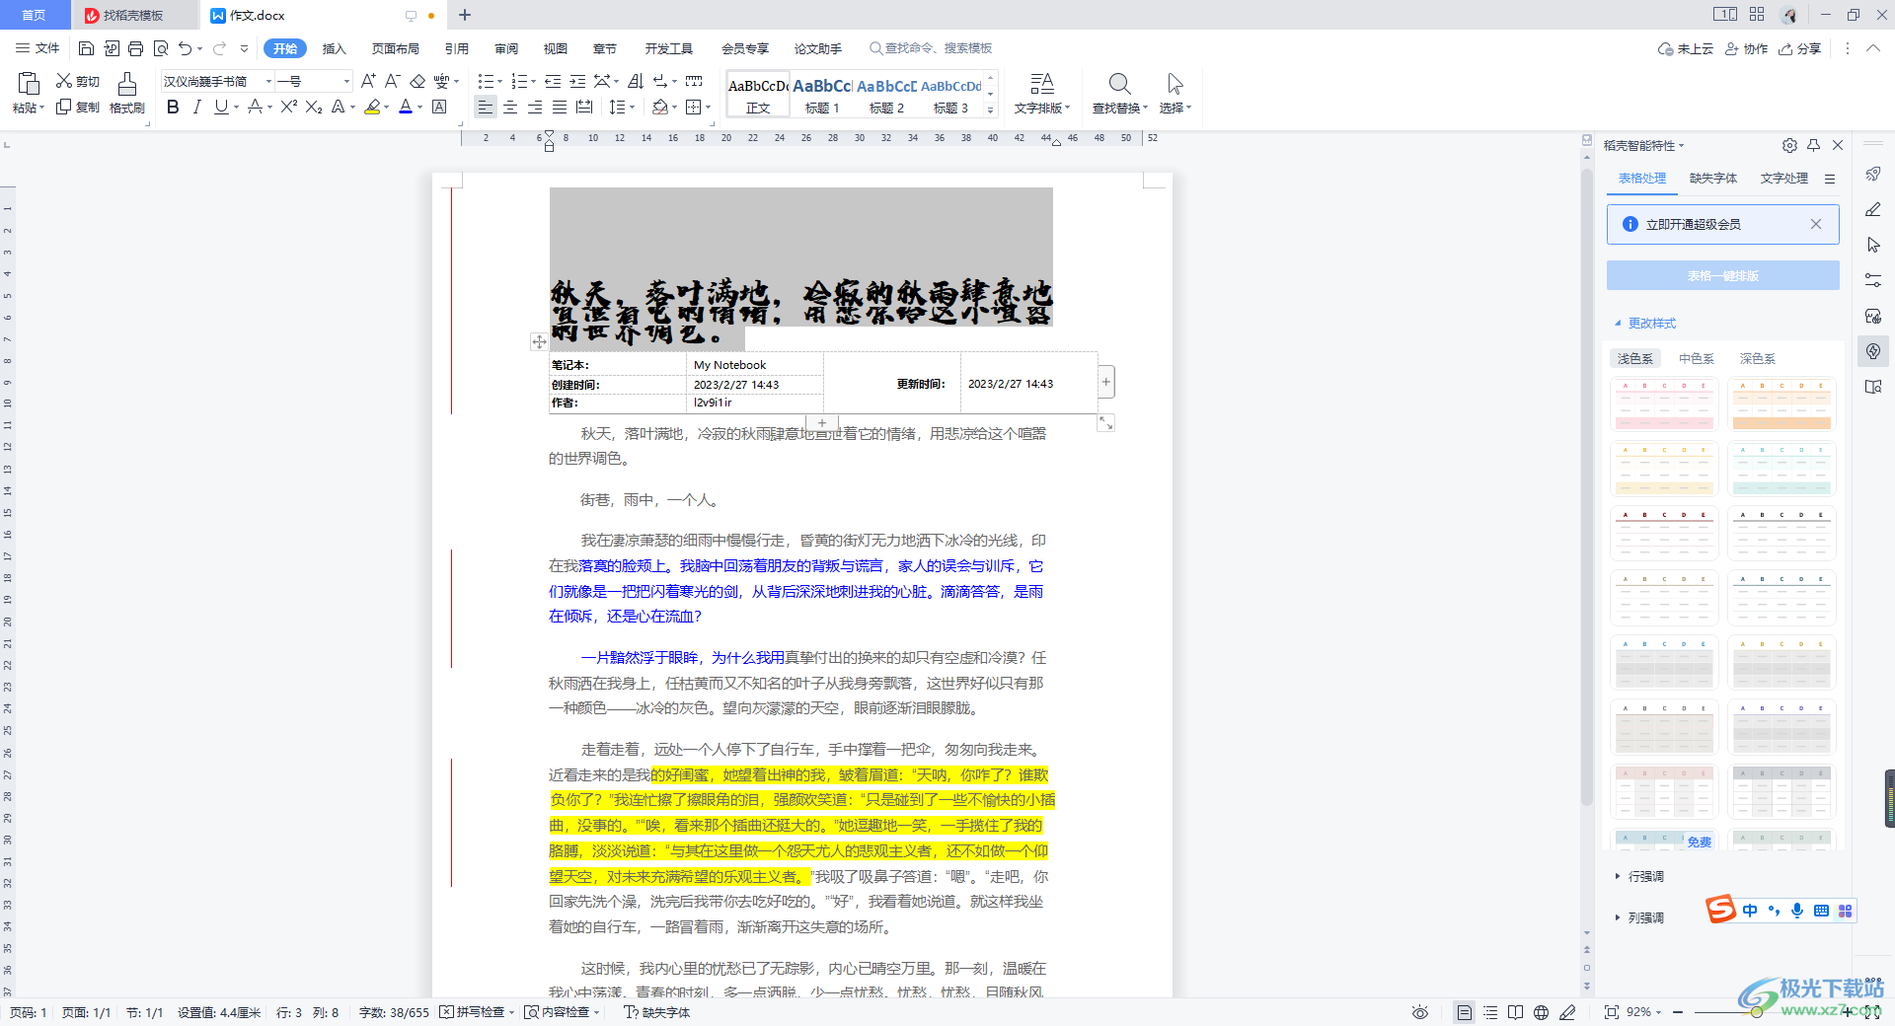Viewport: 1895px width, 1026px height.
Task: Click the subscript X₂ icon
Action: (x=314, y=107)
